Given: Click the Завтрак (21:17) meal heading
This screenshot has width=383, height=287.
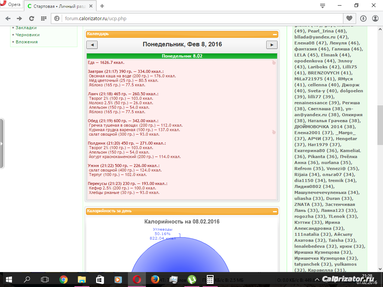Looking at the screenshot, I should [126, 72].
